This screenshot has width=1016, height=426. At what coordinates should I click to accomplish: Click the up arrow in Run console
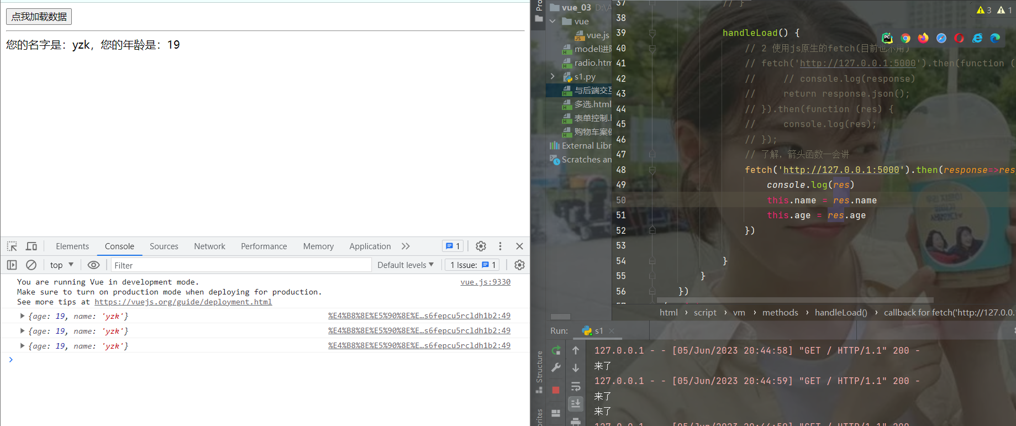point(576,350)
